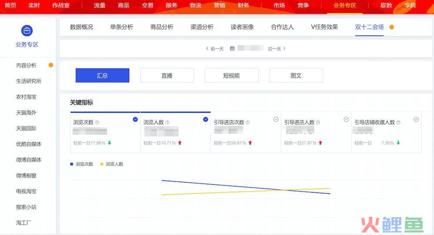Select 生活研究所 in the sidebar
The width and height of the screenshot is (434, 235).
pyautogui.click(x=29, y=81)
